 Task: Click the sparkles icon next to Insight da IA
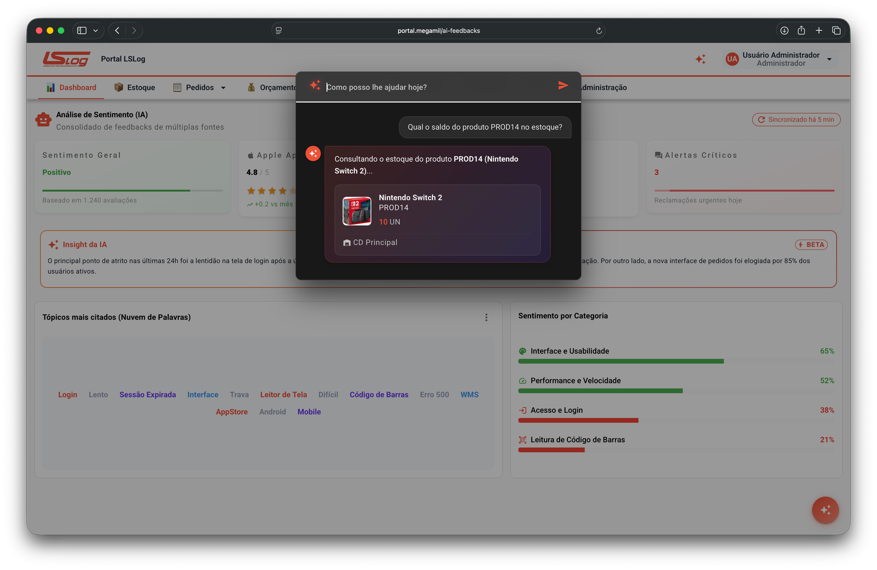[x=53, y=244]
